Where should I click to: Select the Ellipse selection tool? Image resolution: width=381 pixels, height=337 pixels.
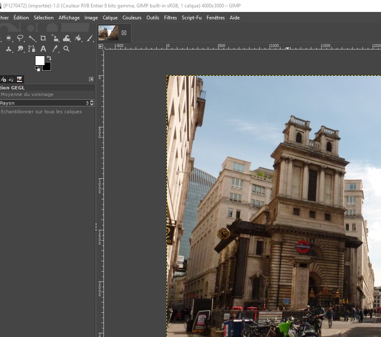pyautogui.click(x=9, y=38)
